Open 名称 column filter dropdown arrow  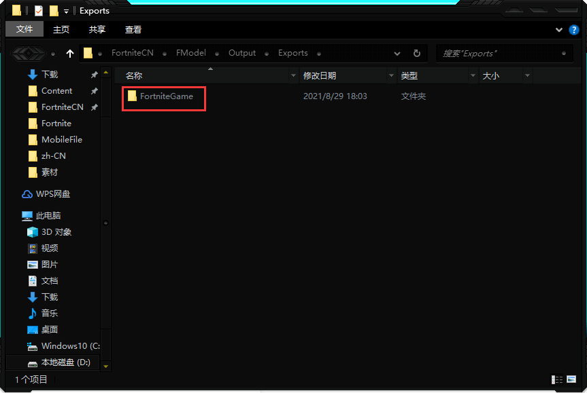click(294, 76)
